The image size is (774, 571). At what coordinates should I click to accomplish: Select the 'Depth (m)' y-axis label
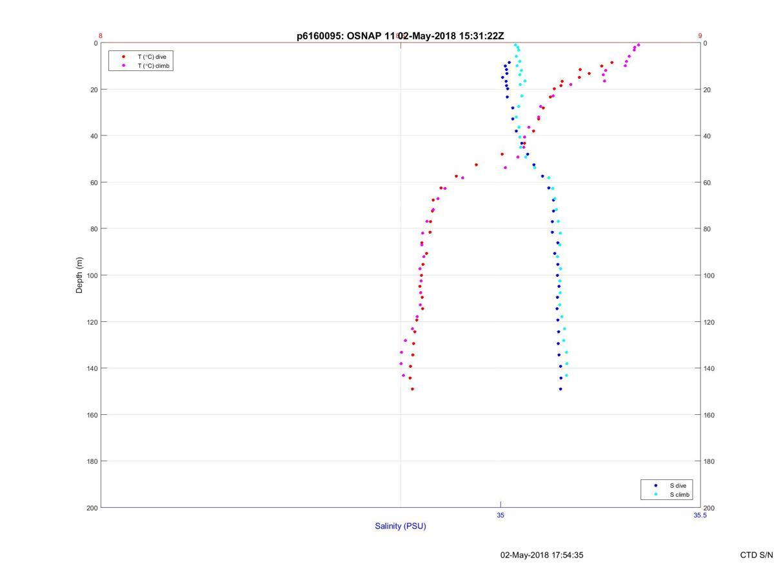click(x=80, y=275)
